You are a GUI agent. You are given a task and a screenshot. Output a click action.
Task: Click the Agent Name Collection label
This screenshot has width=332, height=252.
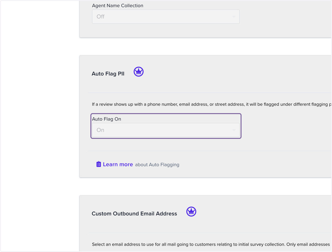[x=118, y=6]
